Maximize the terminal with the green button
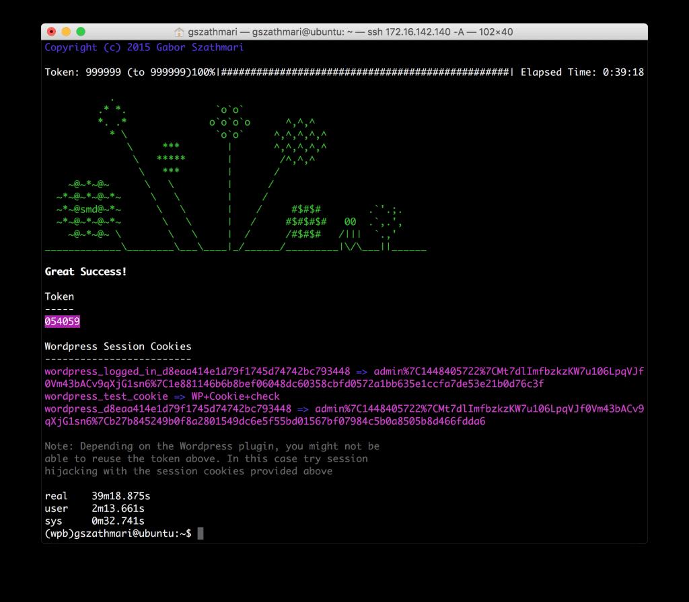 81,32
